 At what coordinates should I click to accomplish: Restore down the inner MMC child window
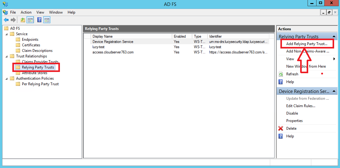329,13
